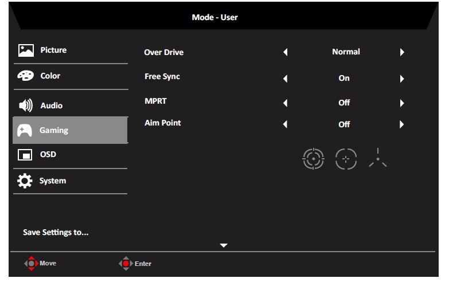Toggle Free Sync with right arrow
This screenshot has height=282, width=449.
tap(402, 79)
